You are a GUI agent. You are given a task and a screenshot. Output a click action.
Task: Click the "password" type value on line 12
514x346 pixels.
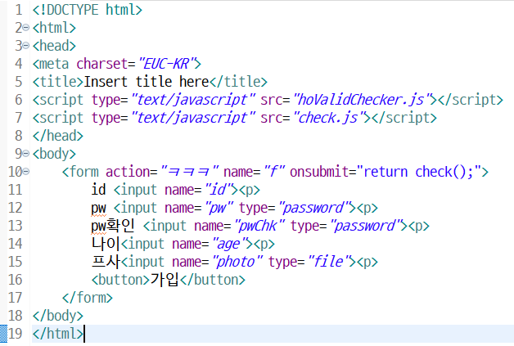[x=314, y=208]
